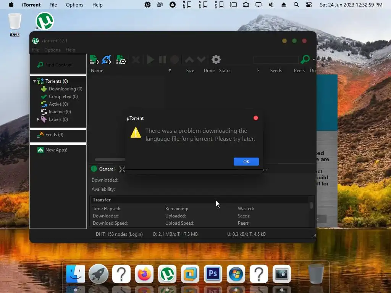Image resolution: width=391 pixels, height=293 pixels.
Task: Open the Windows logo app in dock
Action: click(x=236, y=274)
